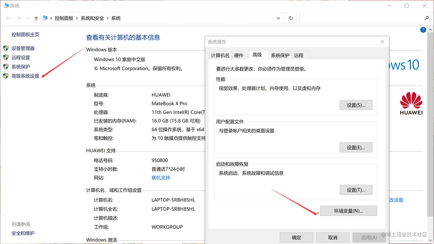Screen dimensions: 434x244
Task: Click the scrollbar up arrow
Action: (430, 29)
